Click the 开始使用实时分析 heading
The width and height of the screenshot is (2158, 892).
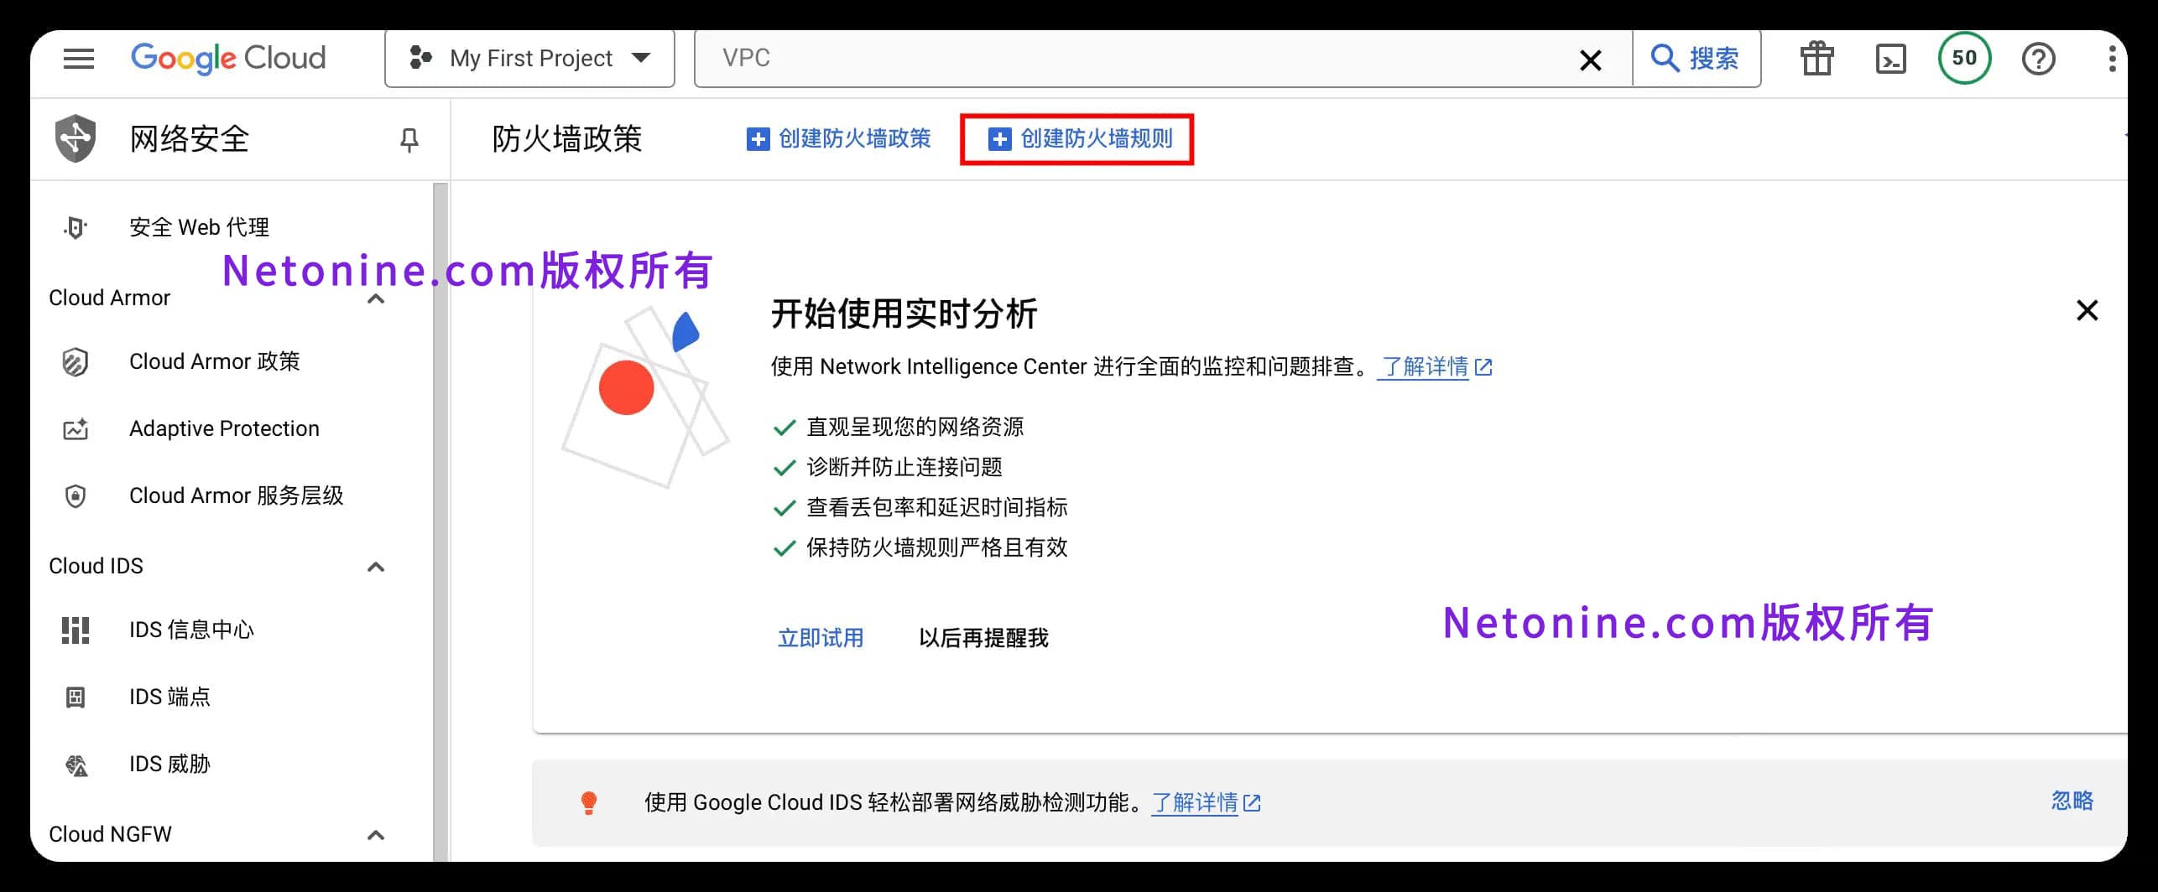(x=904, y=314)
